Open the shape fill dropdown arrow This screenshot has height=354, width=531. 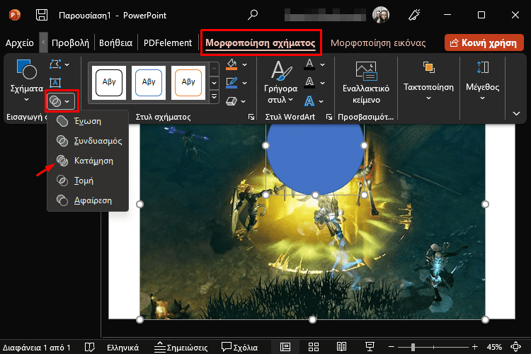click(x=245, y=64)
